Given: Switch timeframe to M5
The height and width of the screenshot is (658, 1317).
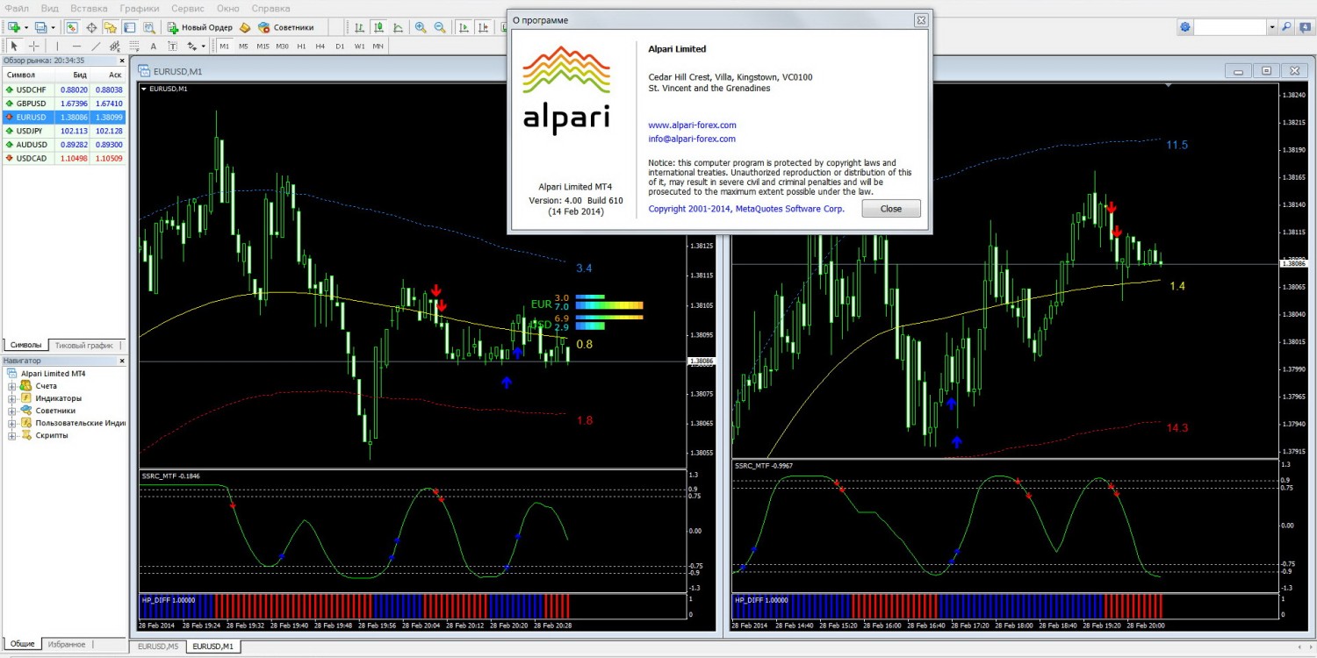Looking at the screenshot, I should coord(243,46).
